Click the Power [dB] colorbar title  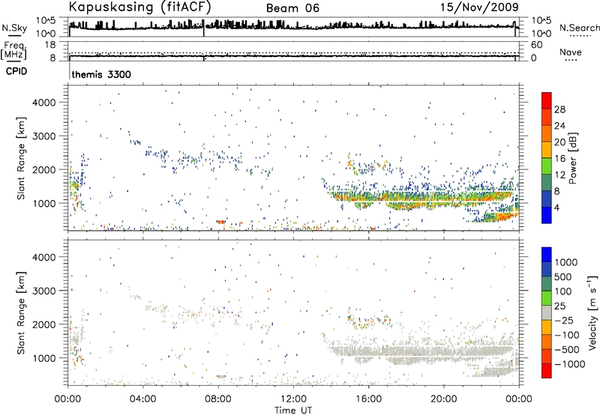(x=572, y=158)
